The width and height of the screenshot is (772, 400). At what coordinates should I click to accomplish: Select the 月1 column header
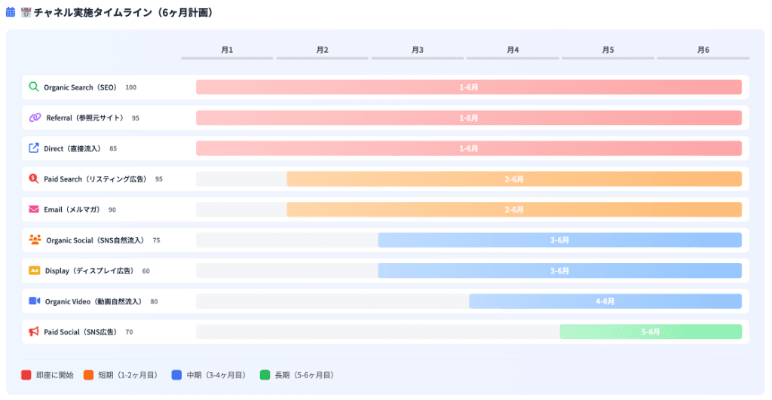tap(227, 50)
